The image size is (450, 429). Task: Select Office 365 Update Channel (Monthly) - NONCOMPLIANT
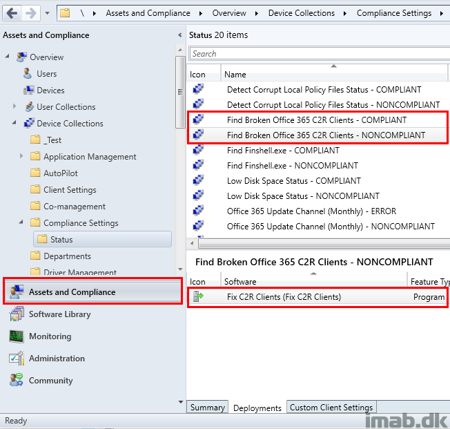click(x=331, y=227)
